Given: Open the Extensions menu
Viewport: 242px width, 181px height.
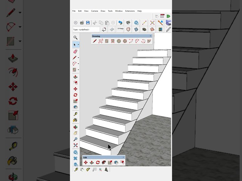Looking at the screenshot, I should pyautogui.click(x=130, y=11).
